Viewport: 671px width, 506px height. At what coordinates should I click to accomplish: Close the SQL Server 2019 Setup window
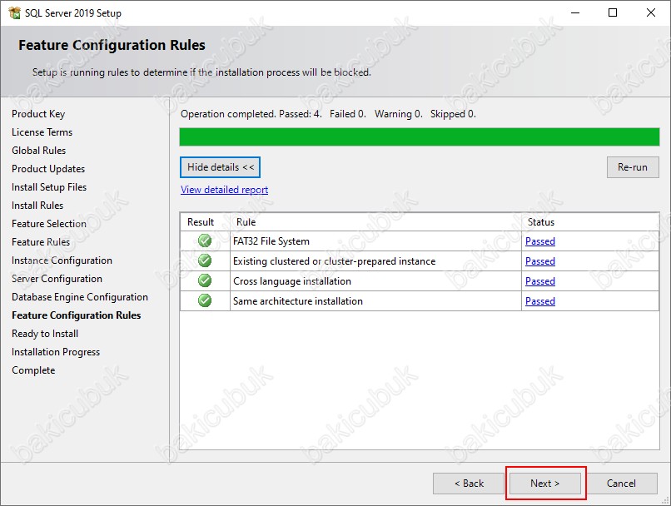pos(651,12)
